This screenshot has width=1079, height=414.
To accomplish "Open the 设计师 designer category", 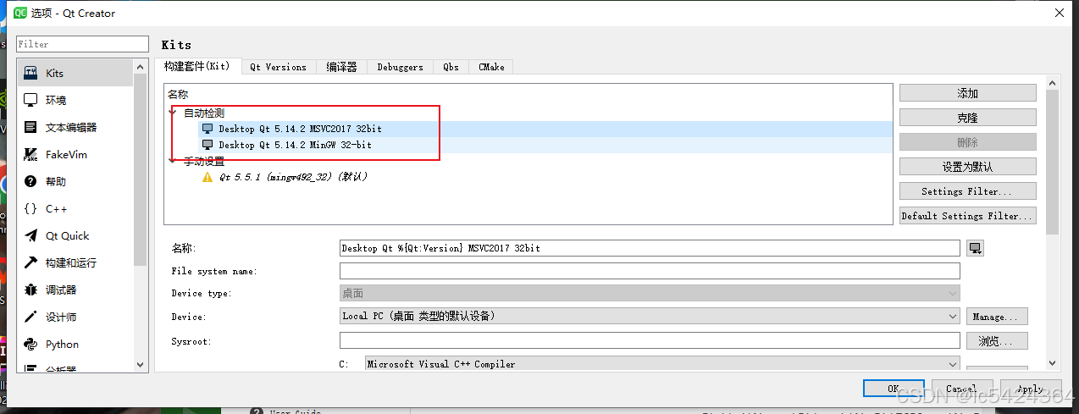I will (x=75, y=317).
